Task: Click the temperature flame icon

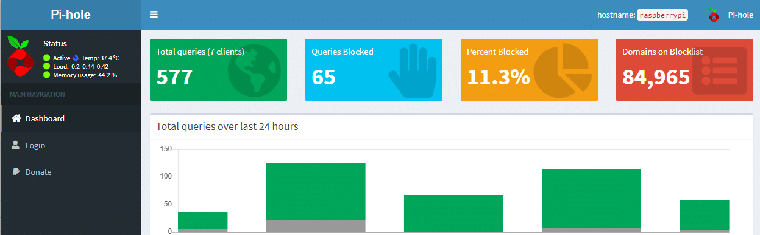Action: tap(76, 58)
